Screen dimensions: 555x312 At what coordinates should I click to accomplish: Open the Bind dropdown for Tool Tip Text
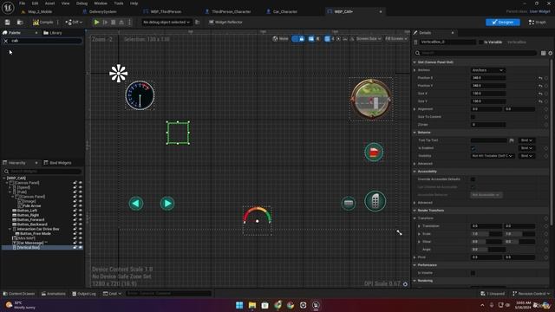tap(526, 140)
